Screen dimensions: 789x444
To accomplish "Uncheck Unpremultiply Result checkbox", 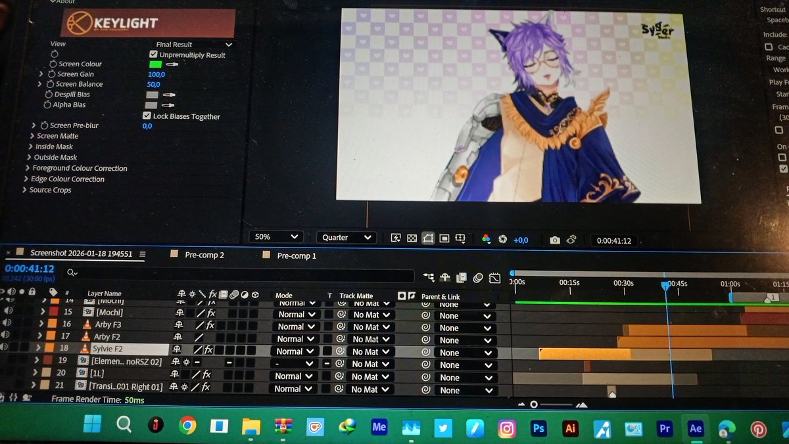I will click(154, 55).
